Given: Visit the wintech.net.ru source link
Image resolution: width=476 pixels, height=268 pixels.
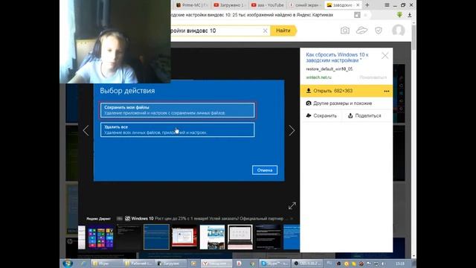Looking at the screenshot, I should click(318, 77).
